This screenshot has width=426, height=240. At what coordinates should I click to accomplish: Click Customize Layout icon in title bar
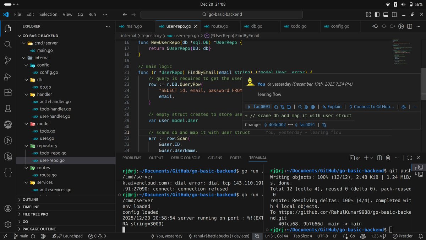point(368,15)
